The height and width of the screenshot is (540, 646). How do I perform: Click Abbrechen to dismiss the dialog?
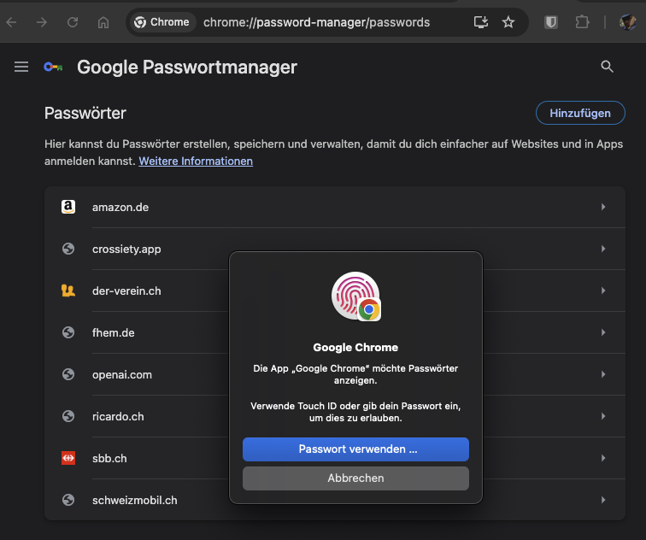355,478
